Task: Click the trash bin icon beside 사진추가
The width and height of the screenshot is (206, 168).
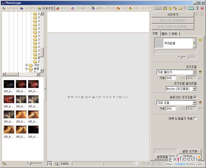Action: point(202,14)
